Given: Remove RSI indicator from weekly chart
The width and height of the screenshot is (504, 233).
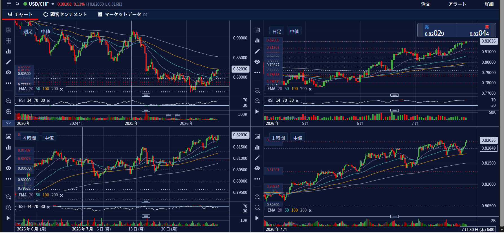Looking at the screenshot, I should 49,101.
